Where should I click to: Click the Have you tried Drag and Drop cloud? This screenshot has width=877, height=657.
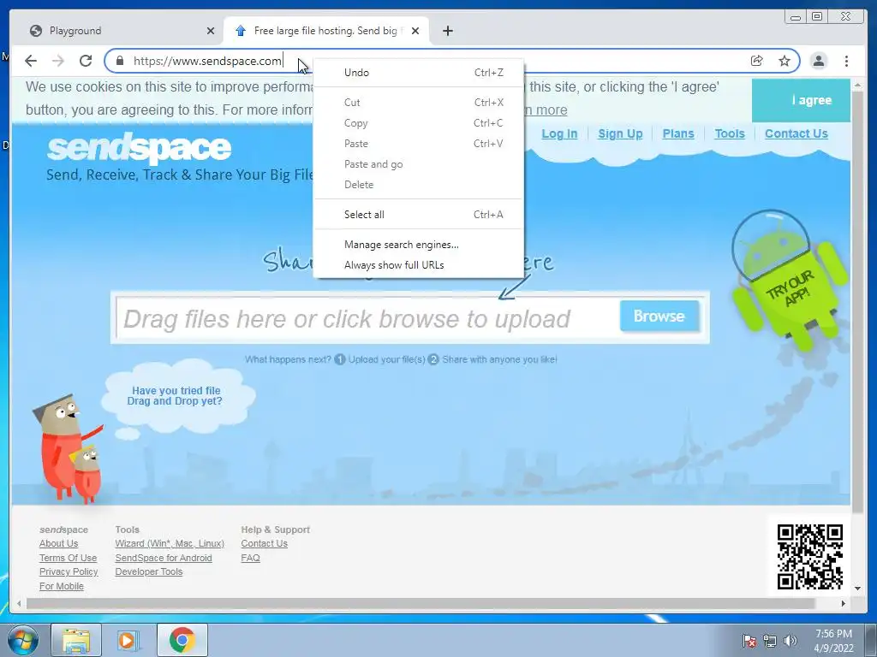176,395
